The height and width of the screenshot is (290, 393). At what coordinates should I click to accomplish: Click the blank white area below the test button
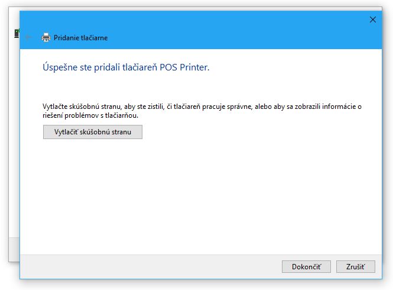click(200, 196)
